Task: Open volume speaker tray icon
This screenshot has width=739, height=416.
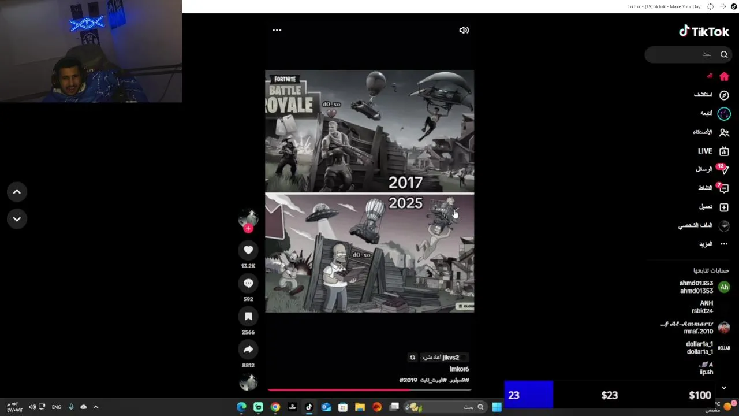Action: click(32, 407)
